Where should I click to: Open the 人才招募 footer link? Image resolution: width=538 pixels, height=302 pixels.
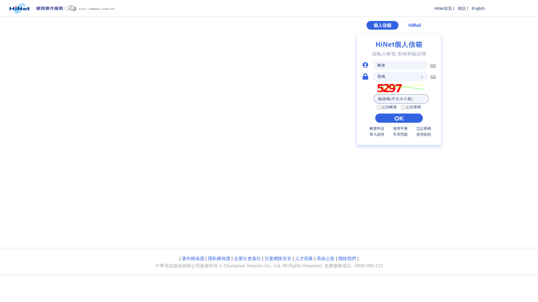pyautogui.click(x=304, y=259)
